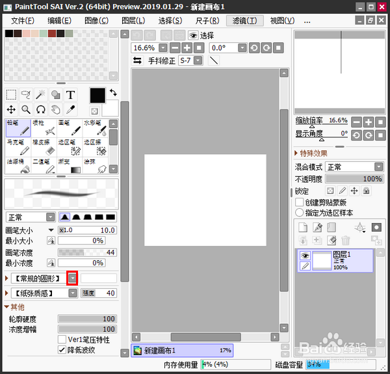
Task: Choose the 喷枪 airbrush tool
Action: tap(44, 128)
